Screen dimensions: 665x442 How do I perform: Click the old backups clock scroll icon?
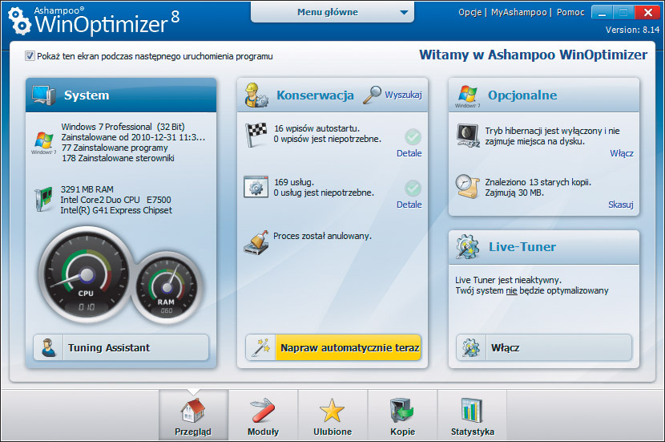(467, 187)
